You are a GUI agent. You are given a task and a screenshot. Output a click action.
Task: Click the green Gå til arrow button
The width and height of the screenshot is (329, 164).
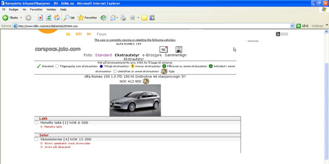(298, 26)
